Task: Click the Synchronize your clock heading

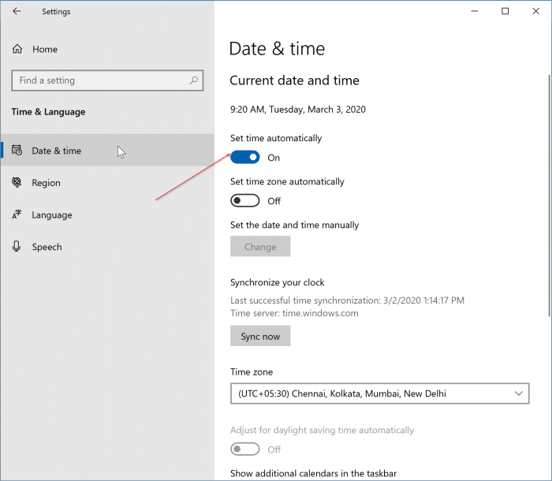Action: 278,282
